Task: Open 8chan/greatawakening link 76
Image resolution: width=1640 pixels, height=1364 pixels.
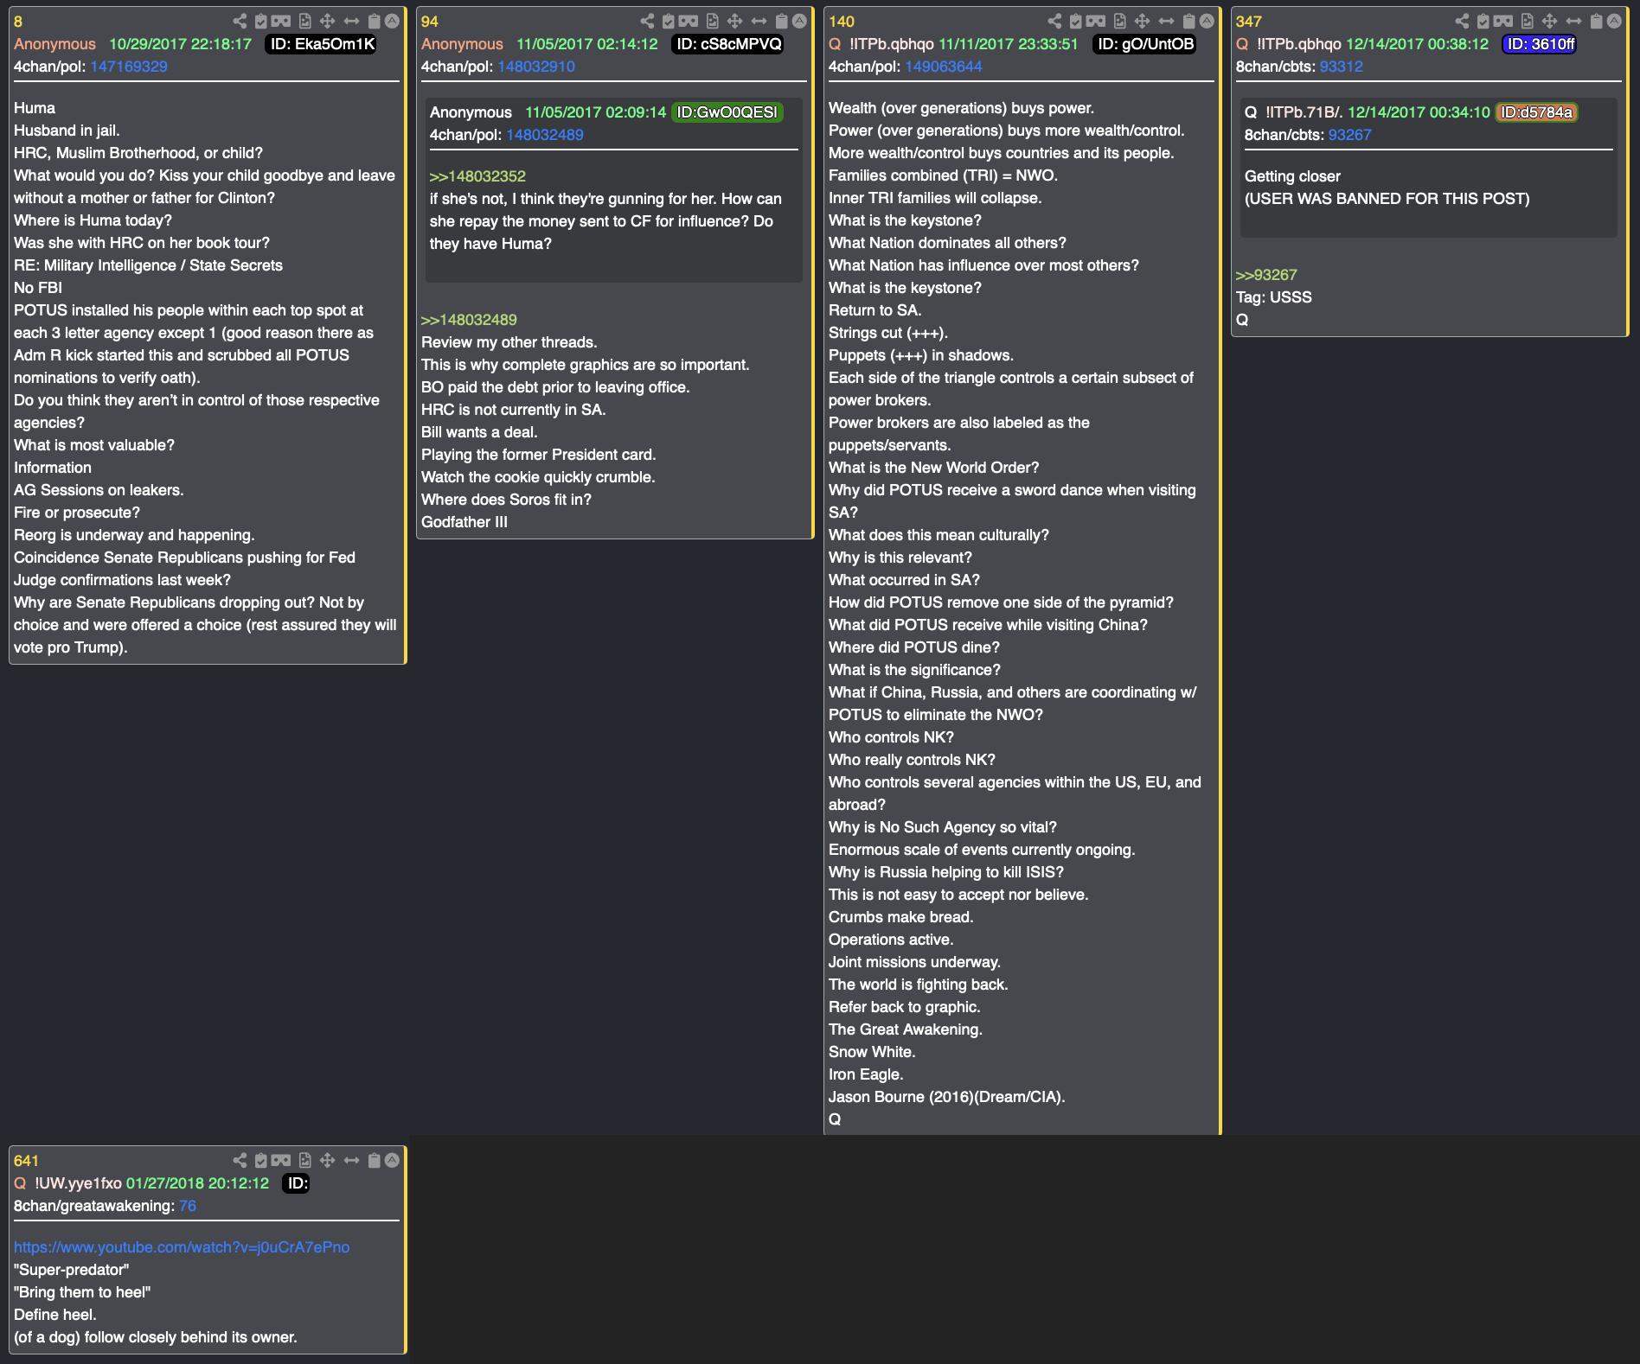Action: point(188,1206)
